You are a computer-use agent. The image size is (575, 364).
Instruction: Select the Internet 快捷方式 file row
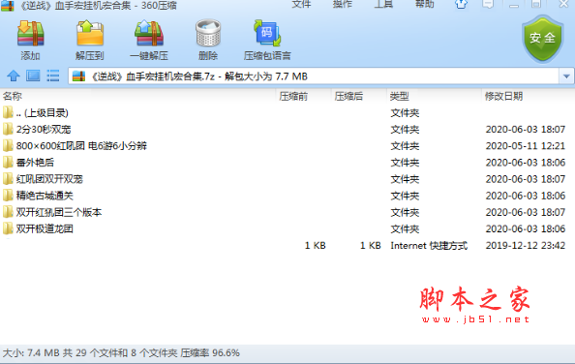pos(287,245)
